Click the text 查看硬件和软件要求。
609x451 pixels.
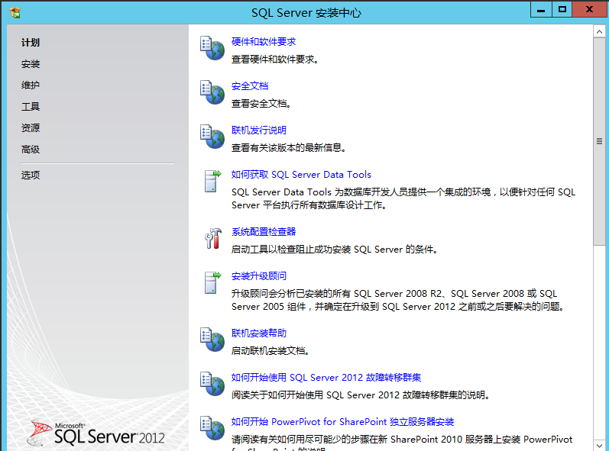(275, 60)
